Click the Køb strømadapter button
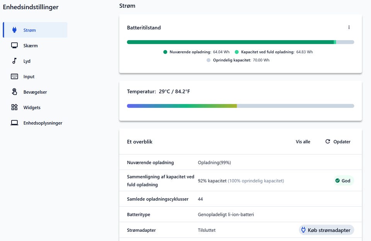The height and width of the screenshot is (241, 371). [327, 230]
